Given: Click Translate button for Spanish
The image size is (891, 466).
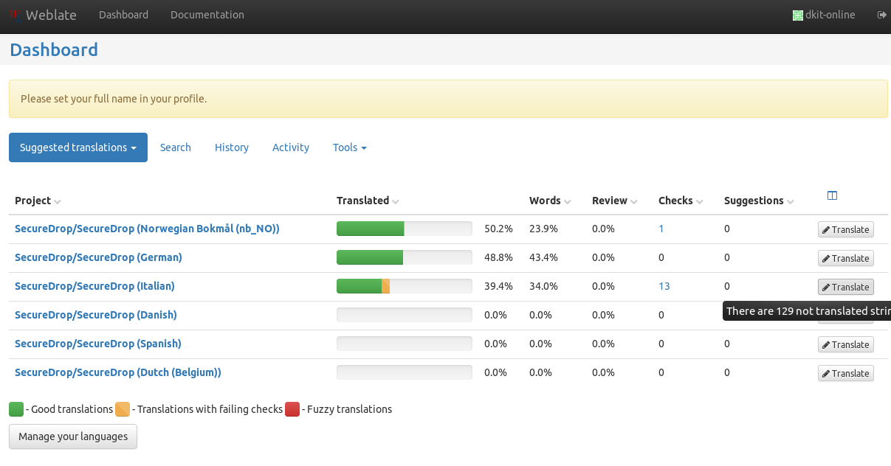Looking at the screenshot, I should tap(846, 344).
